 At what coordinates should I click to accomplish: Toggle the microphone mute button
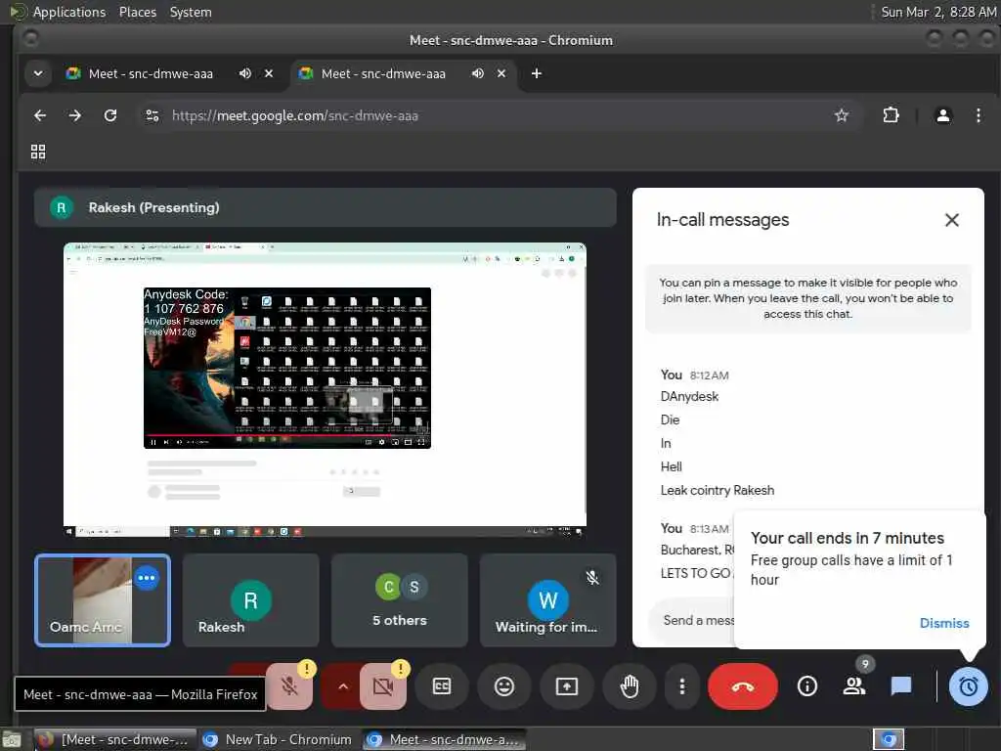coord(289,686)
